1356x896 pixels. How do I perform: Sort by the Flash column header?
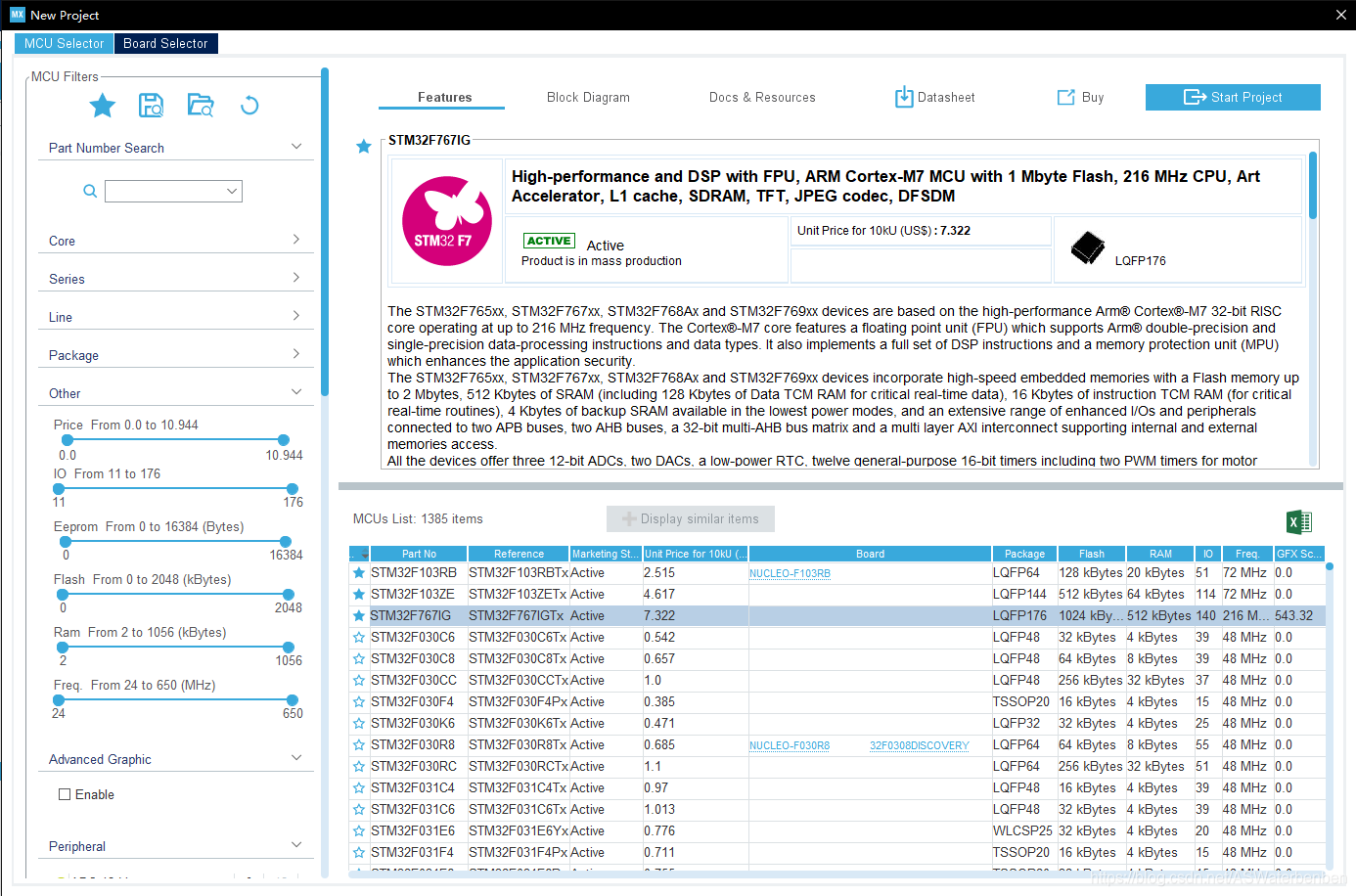click(1091, 554)
